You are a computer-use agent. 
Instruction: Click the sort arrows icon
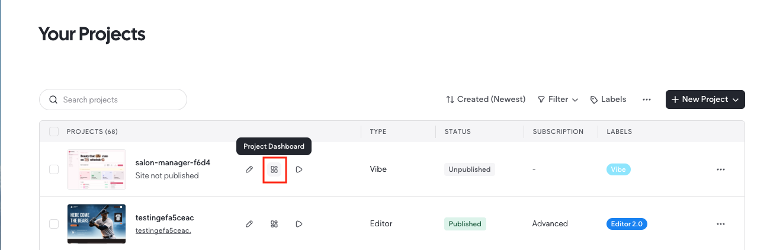tap(450, 100)
